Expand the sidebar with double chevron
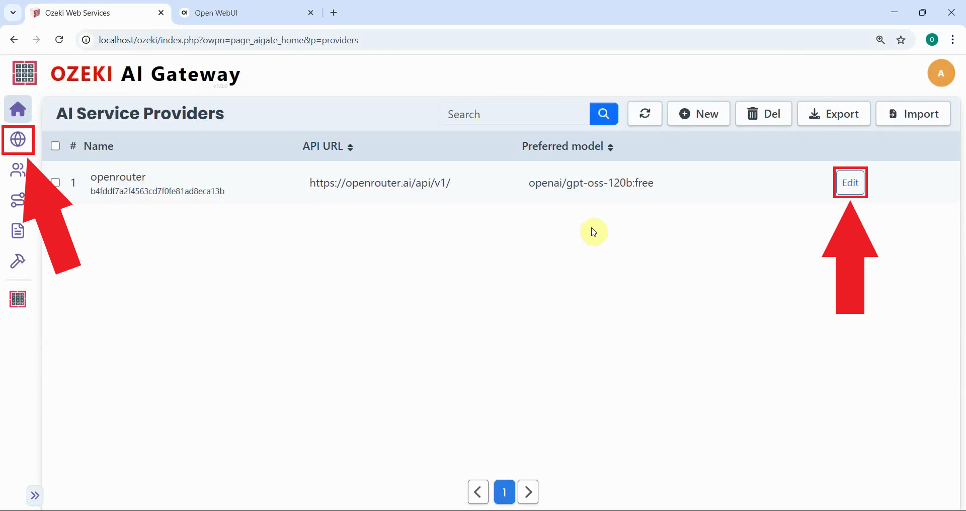Viewport: 966px width, 511px height. point(35,495)
